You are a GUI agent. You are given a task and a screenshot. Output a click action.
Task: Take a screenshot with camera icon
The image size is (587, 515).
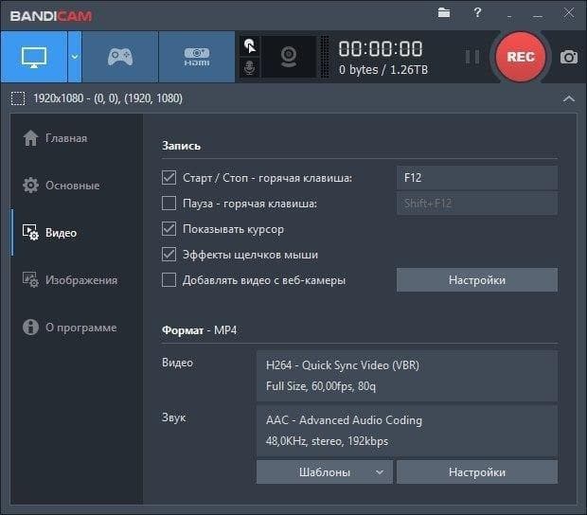pos(569,57)
